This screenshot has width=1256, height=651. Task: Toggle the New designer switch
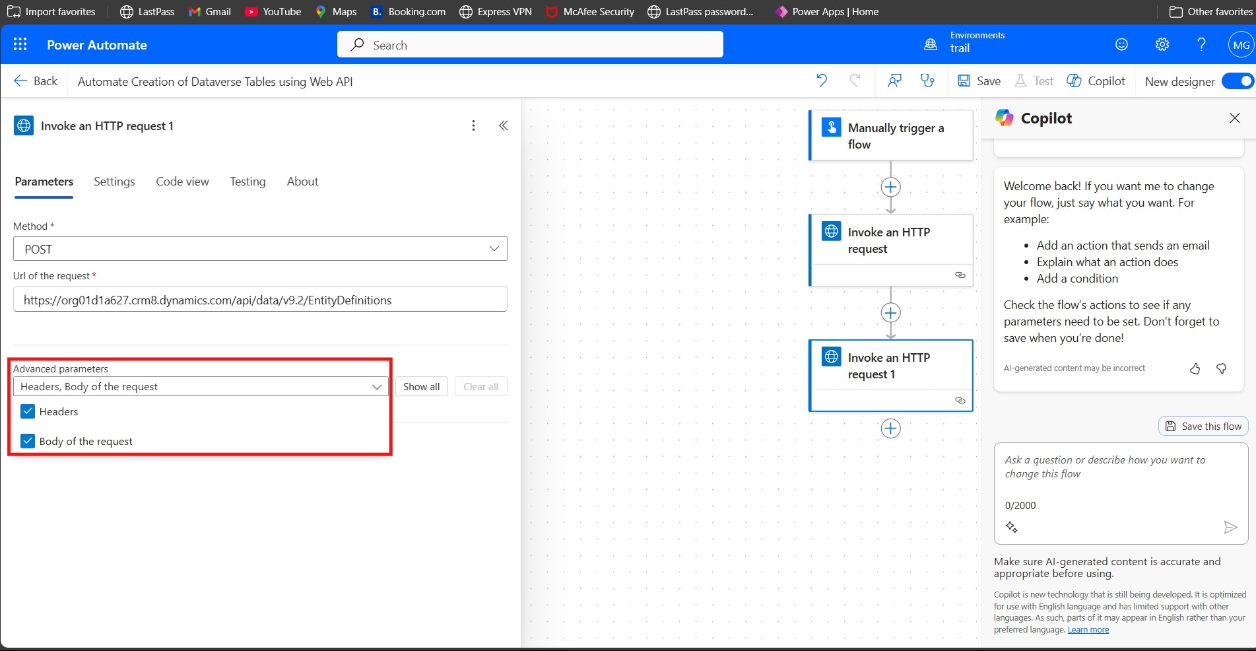[1237, 81]
